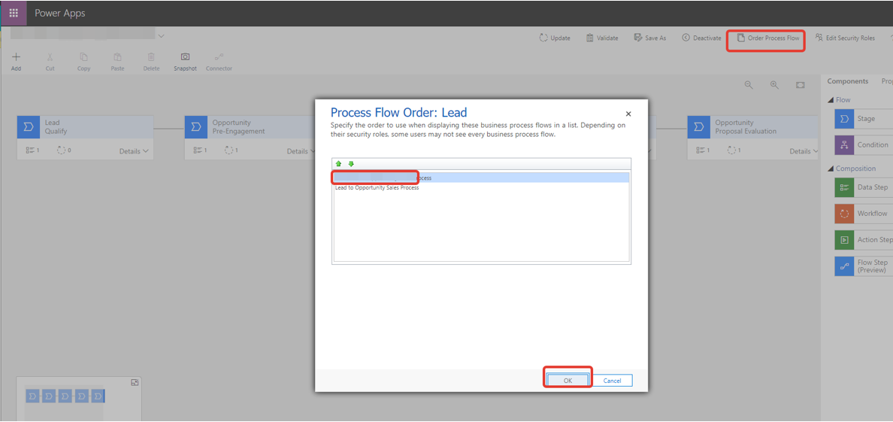Viewport: 893px width, 422px height.
Task: Select Lead to Opportunity Sales Process row
Action: (x=481, y=187)
